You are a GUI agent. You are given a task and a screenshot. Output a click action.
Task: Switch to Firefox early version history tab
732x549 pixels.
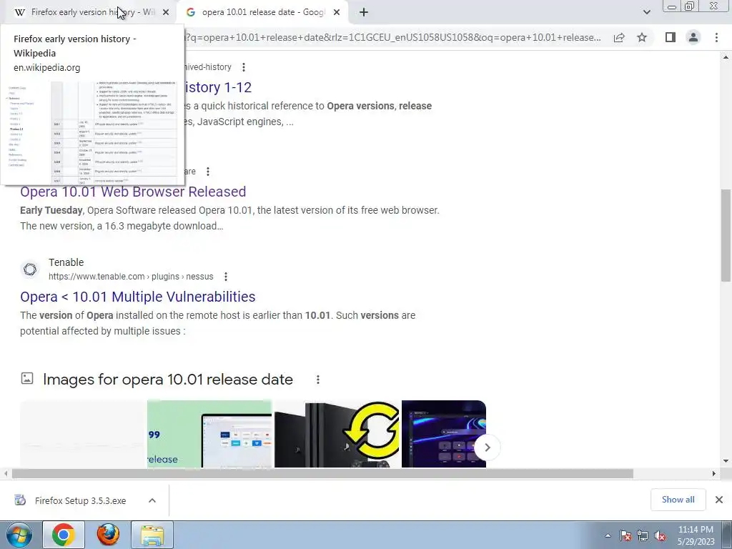(x=89, y=12)
